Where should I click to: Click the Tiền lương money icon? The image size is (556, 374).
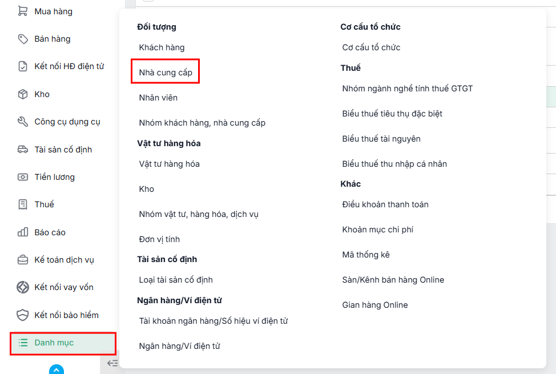tap(23, 176)
